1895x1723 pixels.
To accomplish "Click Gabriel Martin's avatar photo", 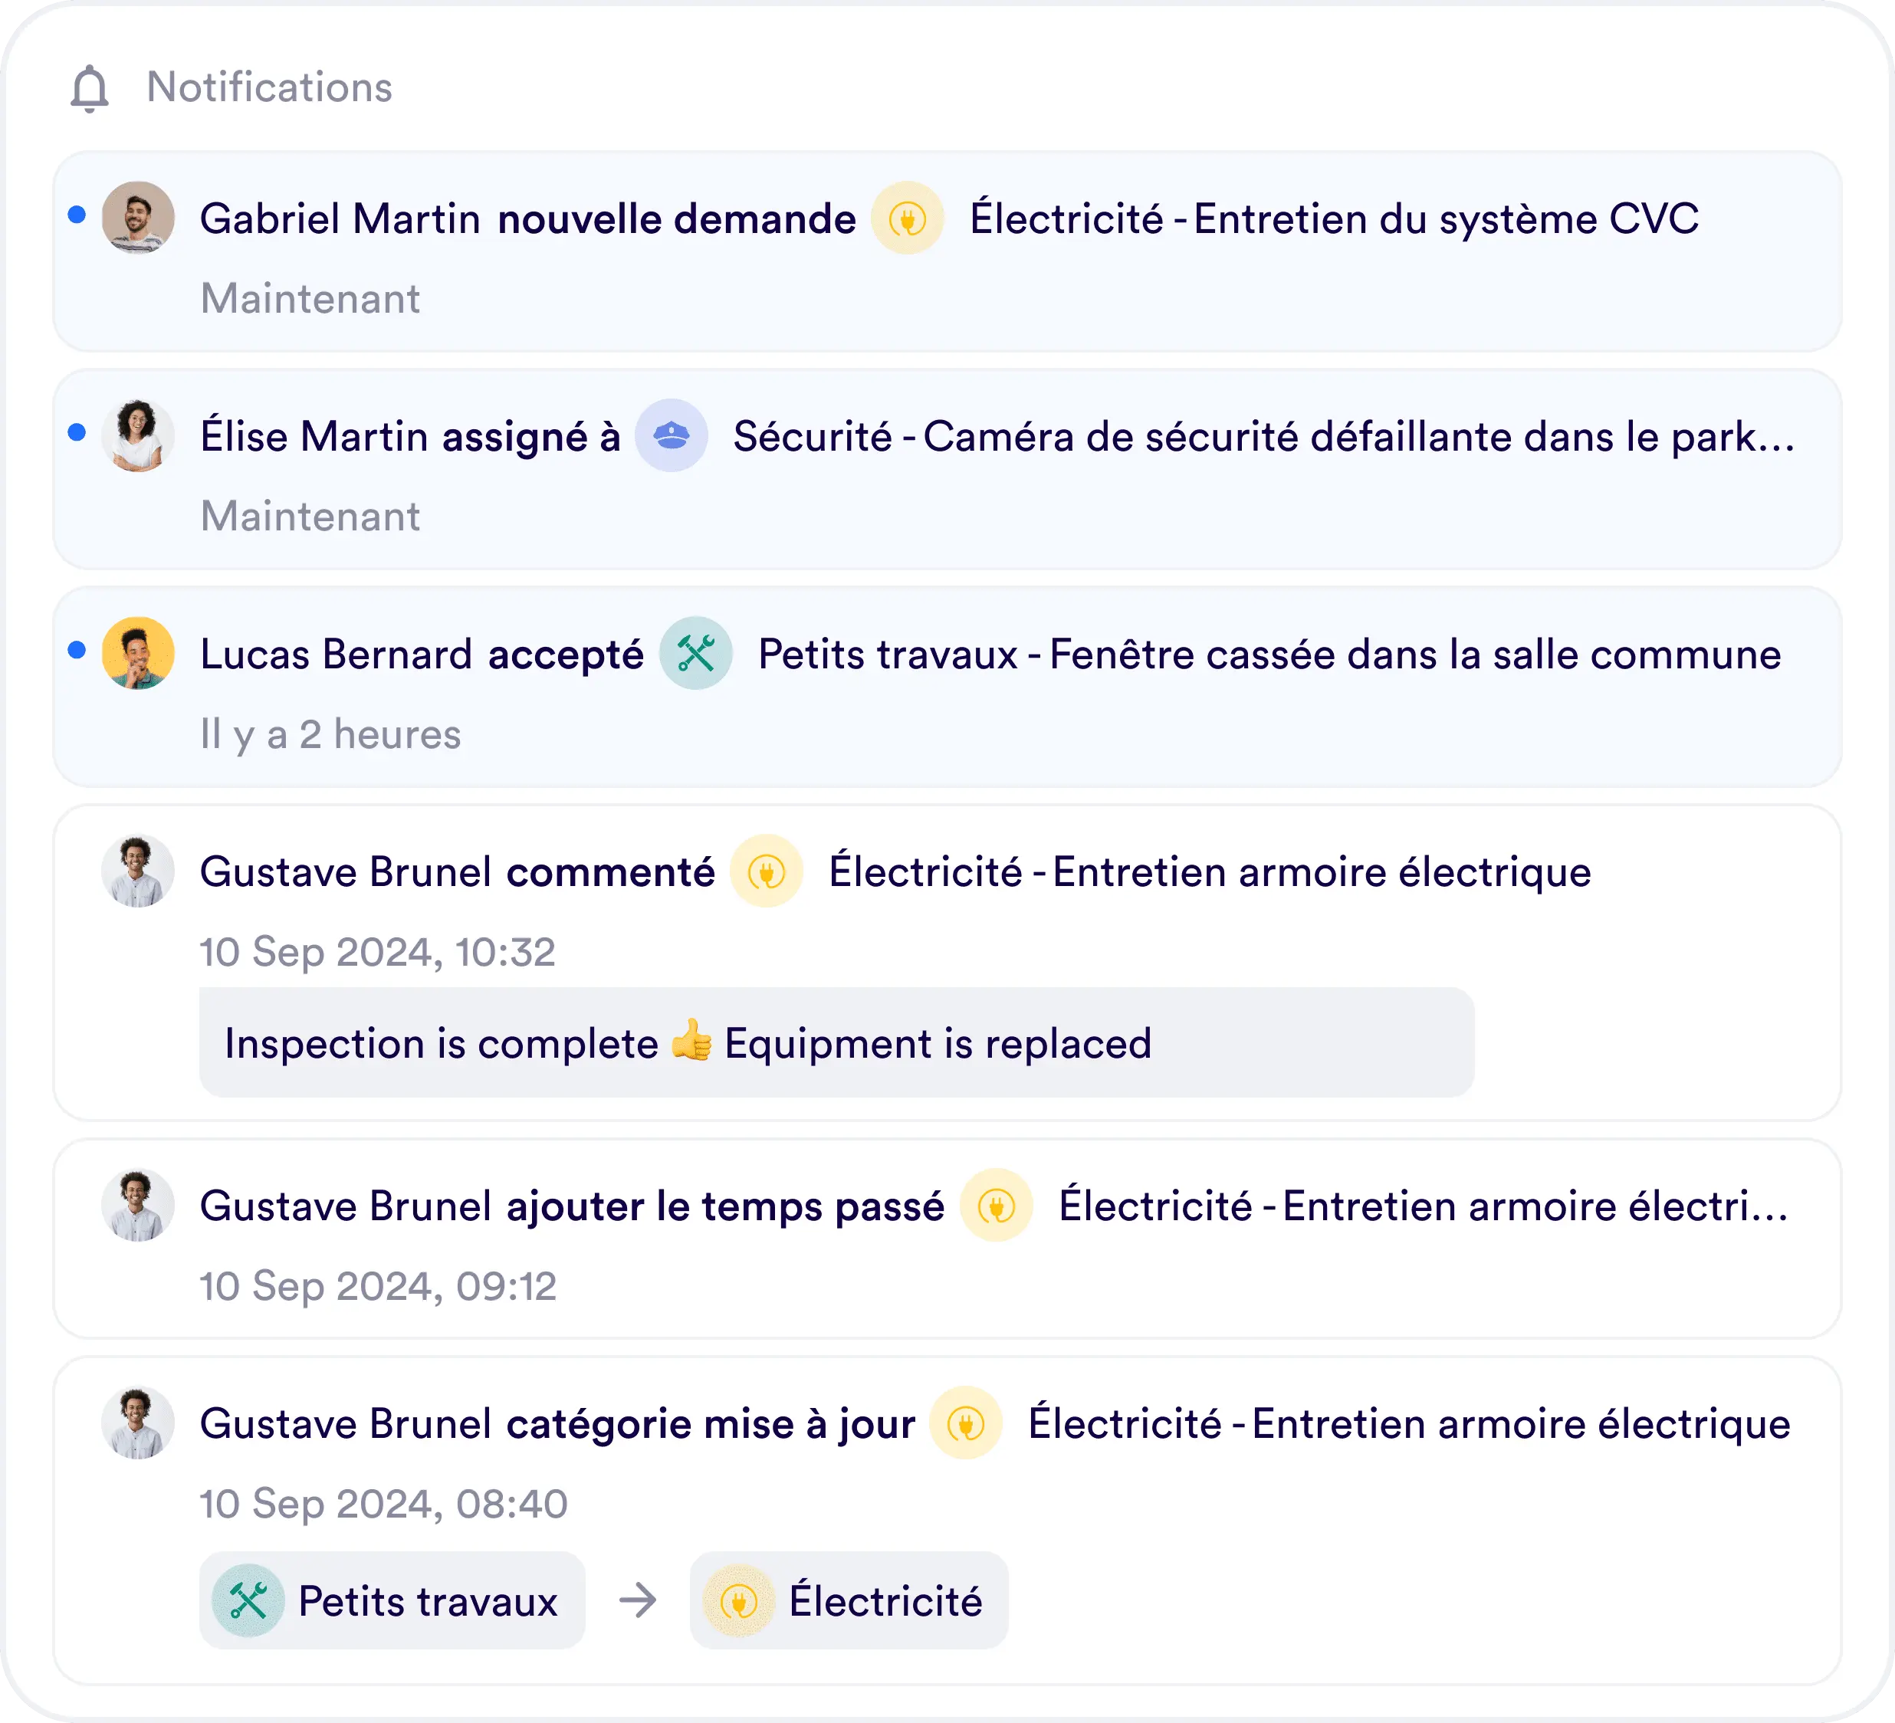I will [138, 218].
